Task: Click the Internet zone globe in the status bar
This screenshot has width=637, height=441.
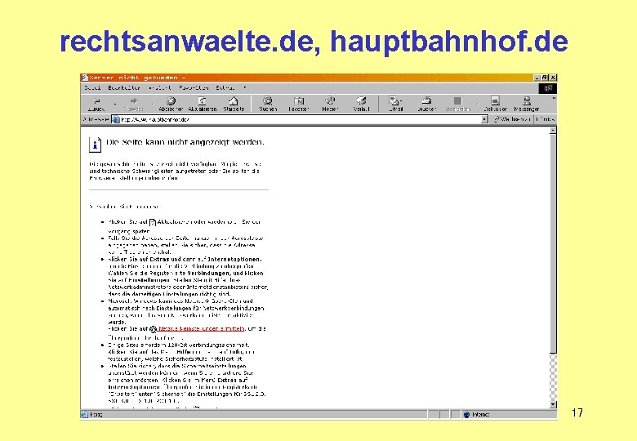Action: [467, 415]
